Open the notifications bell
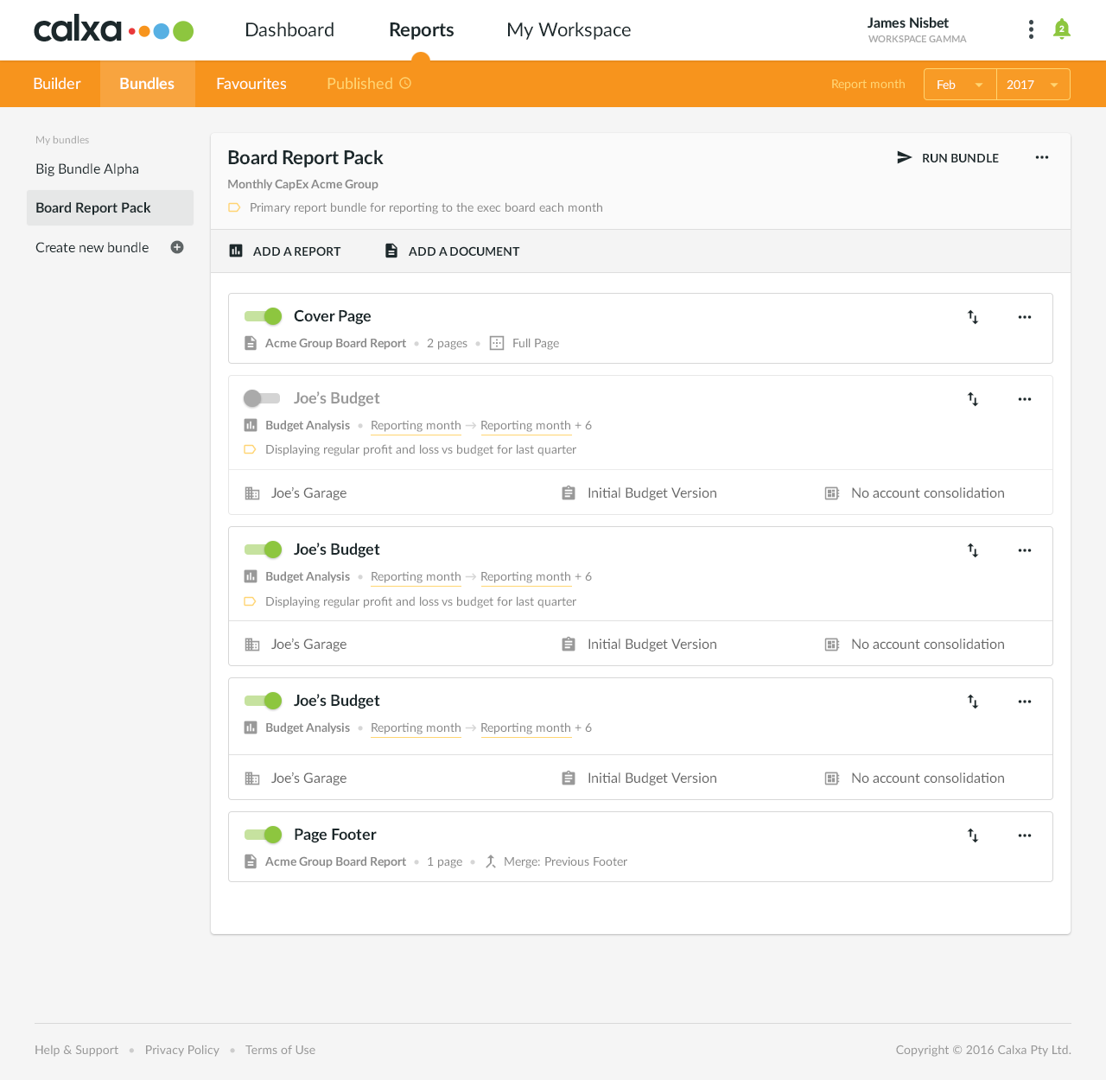Screen dimensions: 1106x1080 (1062, 29)
